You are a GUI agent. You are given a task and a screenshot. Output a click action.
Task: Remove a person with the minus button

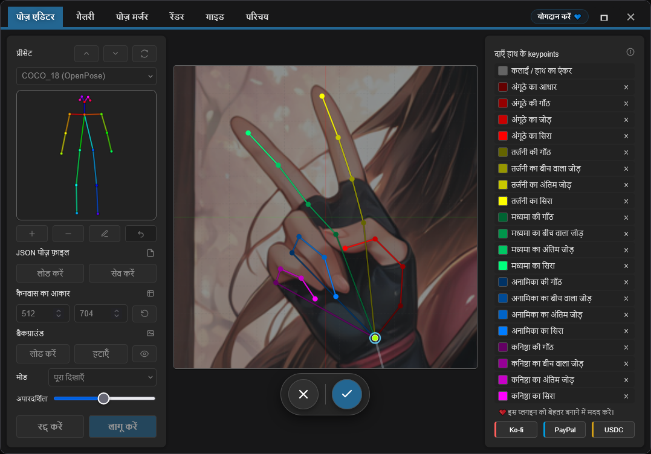(68, 234)
